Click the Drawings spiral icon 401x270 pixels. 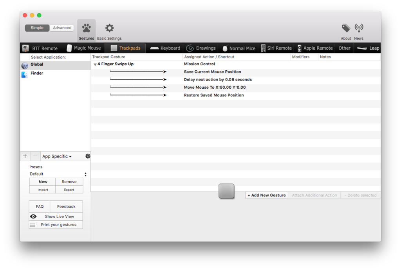(190, 48)
